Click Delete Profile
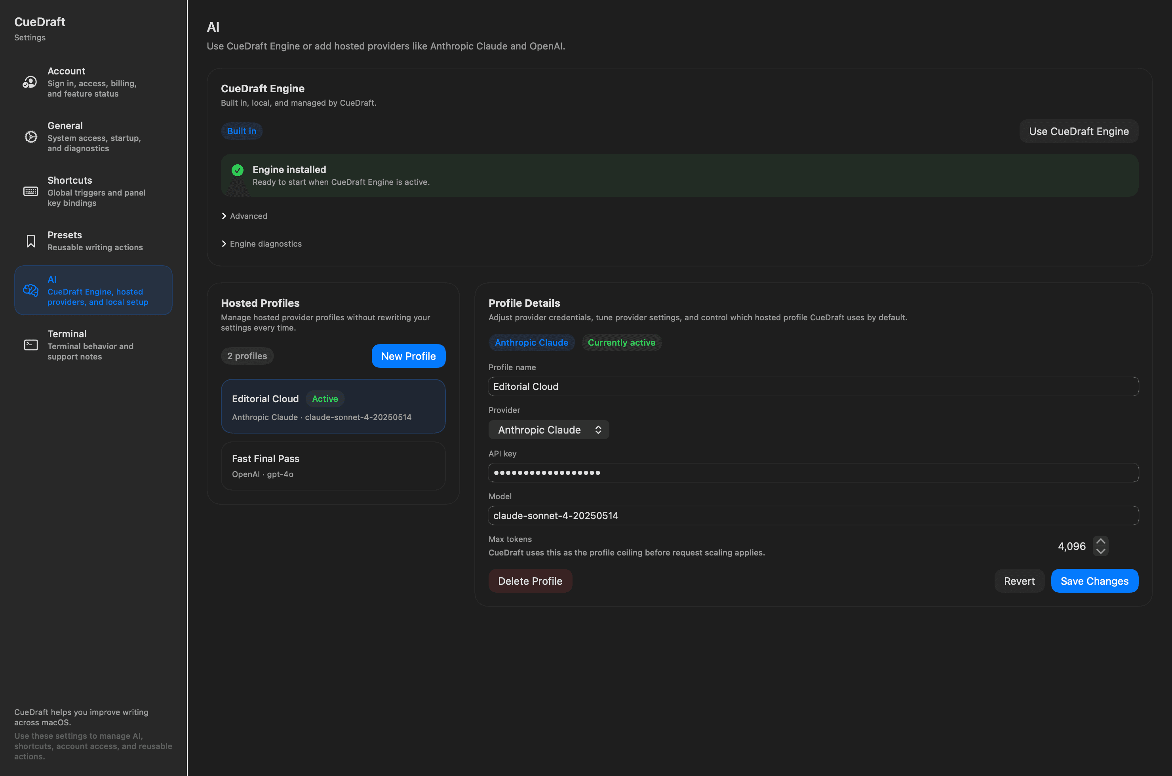 [x=530, y=580]
